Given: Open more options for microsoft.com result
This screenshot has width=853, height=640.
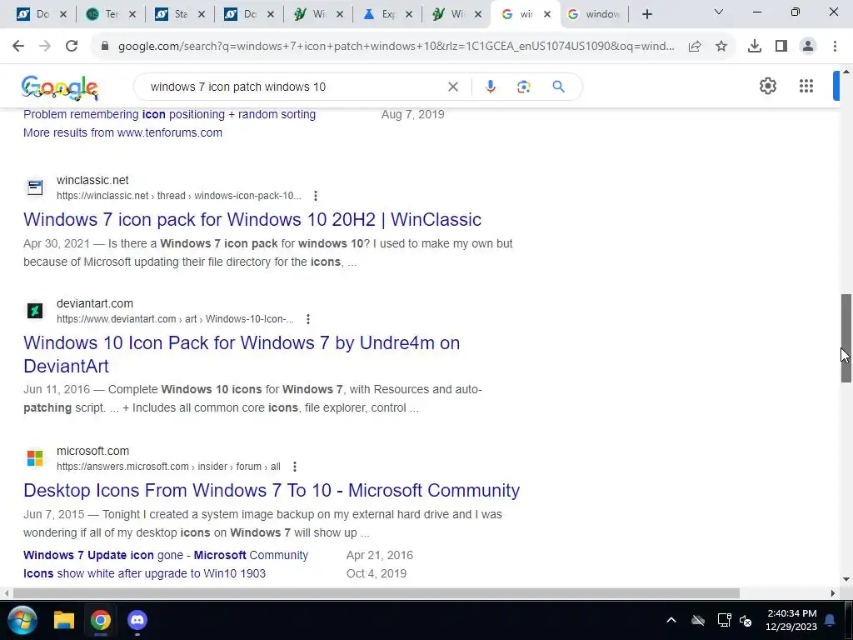Looking at the screenshot, I should tap(294, 467).
